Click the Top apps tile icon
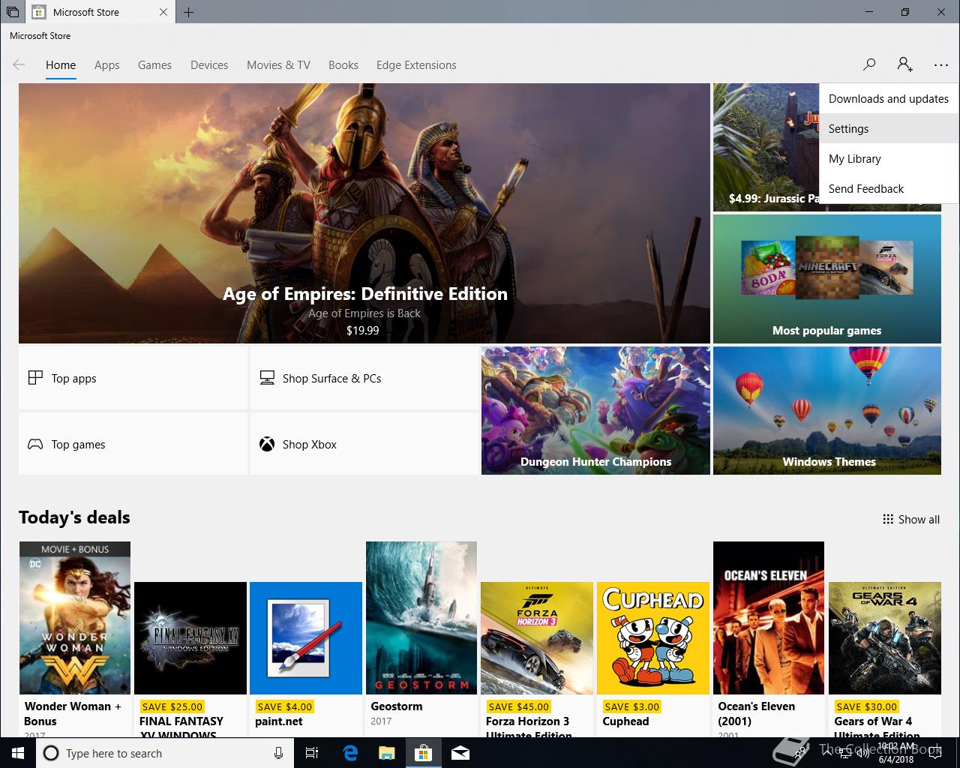 coord(35,378)
